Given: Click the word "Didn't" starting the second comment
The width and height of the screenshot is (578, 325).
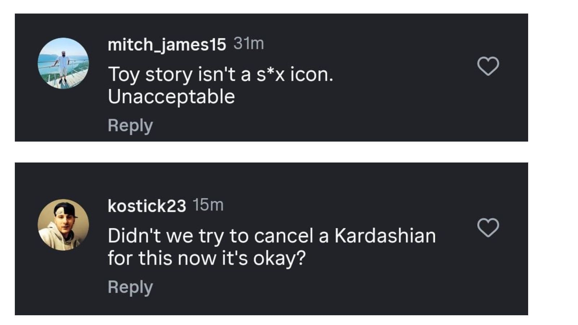Looking at the screenshot, I should tap(134, 236).
